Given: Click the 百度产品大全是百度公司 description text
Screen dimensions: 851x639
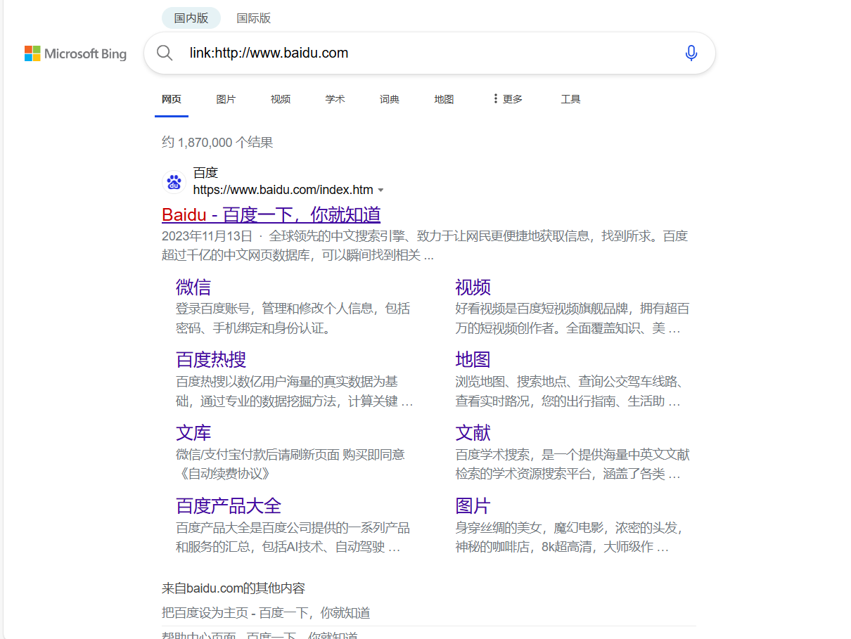Looking at the screenshot, I should click(x=293, y=537).
